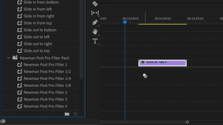223x125 pixels.
Task: Click the preset icon beside Slide out to right
Action: (20, 44)
